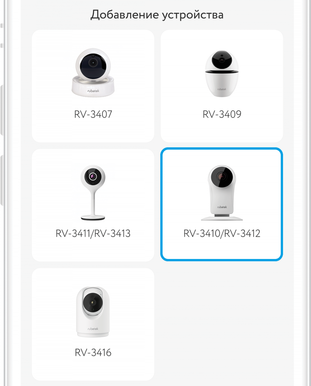
Task: Click the Добавление устройства heading
Action: (157, 15)
